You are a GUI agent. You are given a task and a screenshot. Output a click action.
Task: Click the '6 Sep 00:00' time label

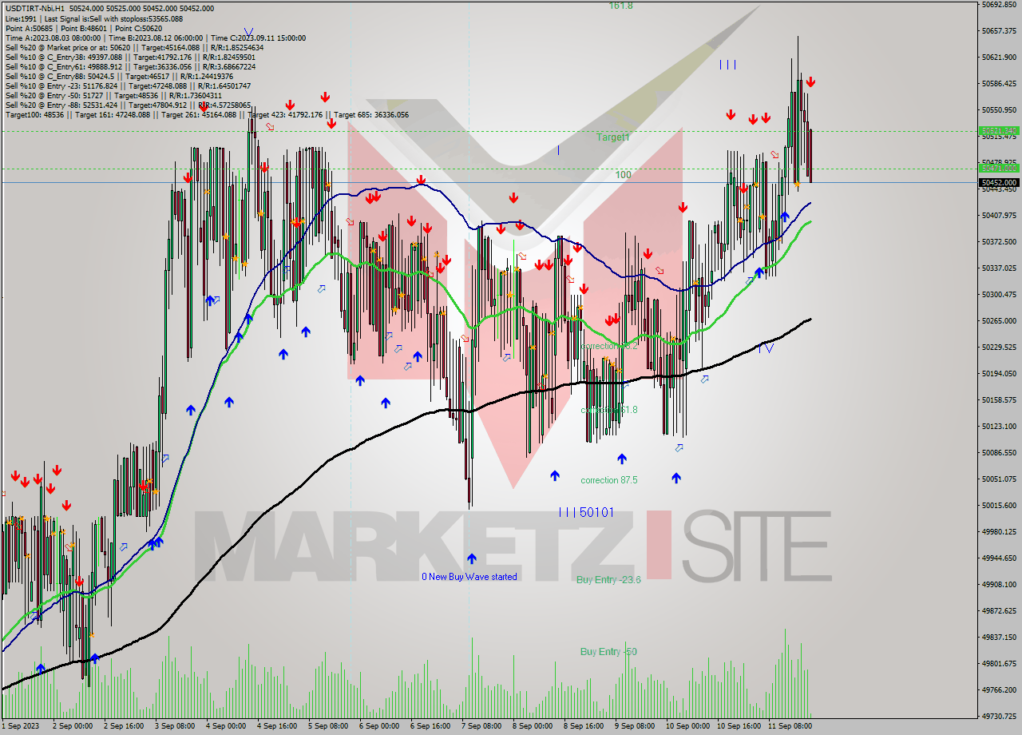379,727
